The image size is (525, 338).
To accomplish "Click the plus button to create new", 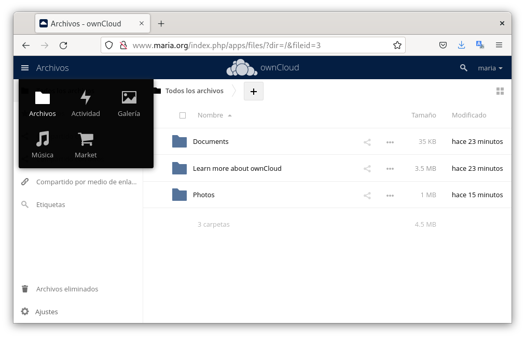I will [x=254, y=91].
